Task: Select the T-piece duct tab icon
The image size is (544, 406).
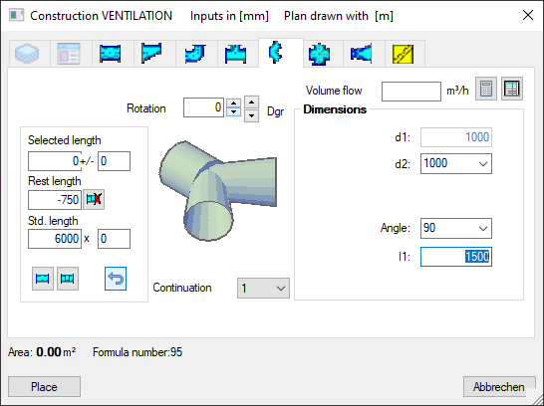Action: click(x=236, y=54)
